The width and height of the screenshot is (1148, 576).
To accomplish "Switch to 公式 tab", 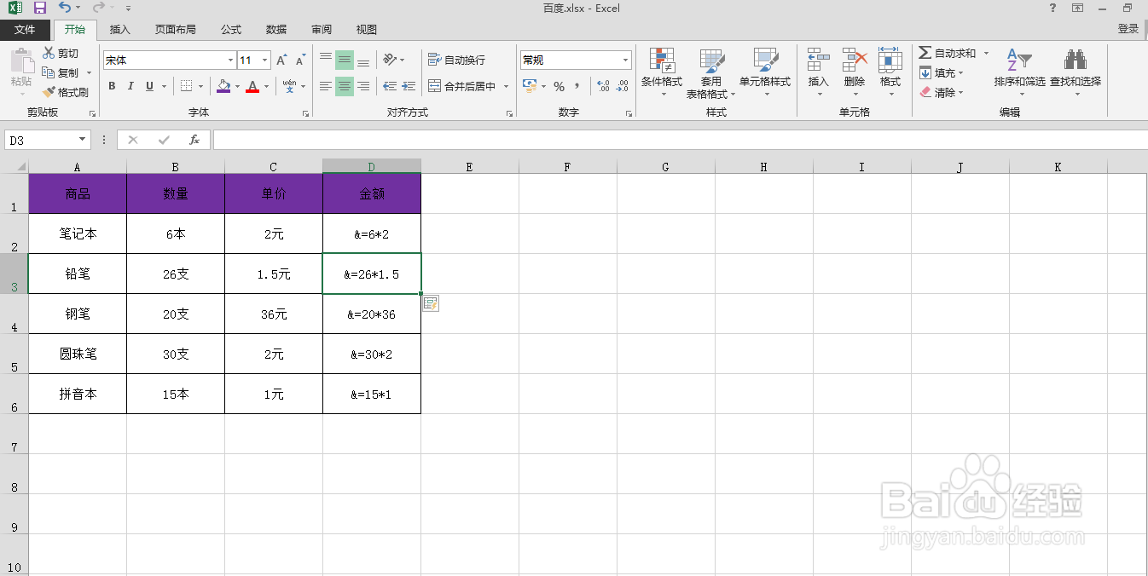I will tap(231, 30).
